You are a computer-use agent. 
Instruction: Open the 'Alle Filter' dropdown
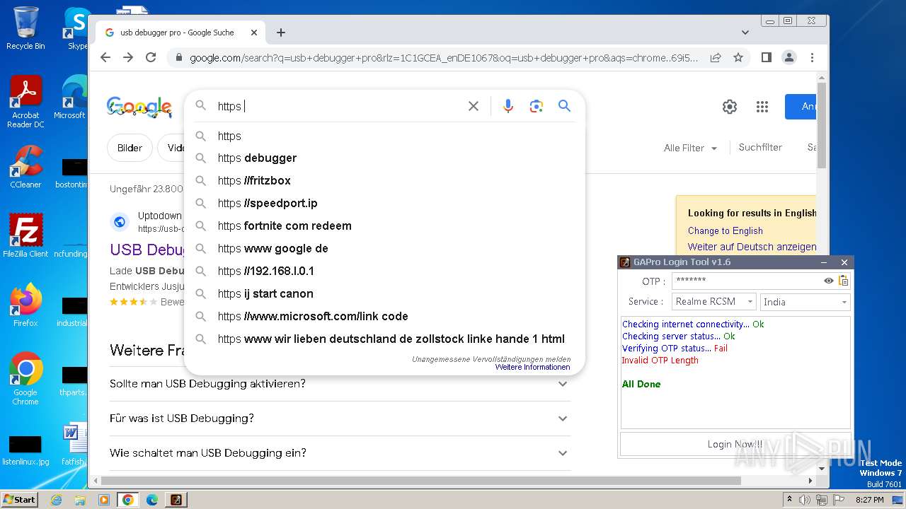click(x=690, y=148)
